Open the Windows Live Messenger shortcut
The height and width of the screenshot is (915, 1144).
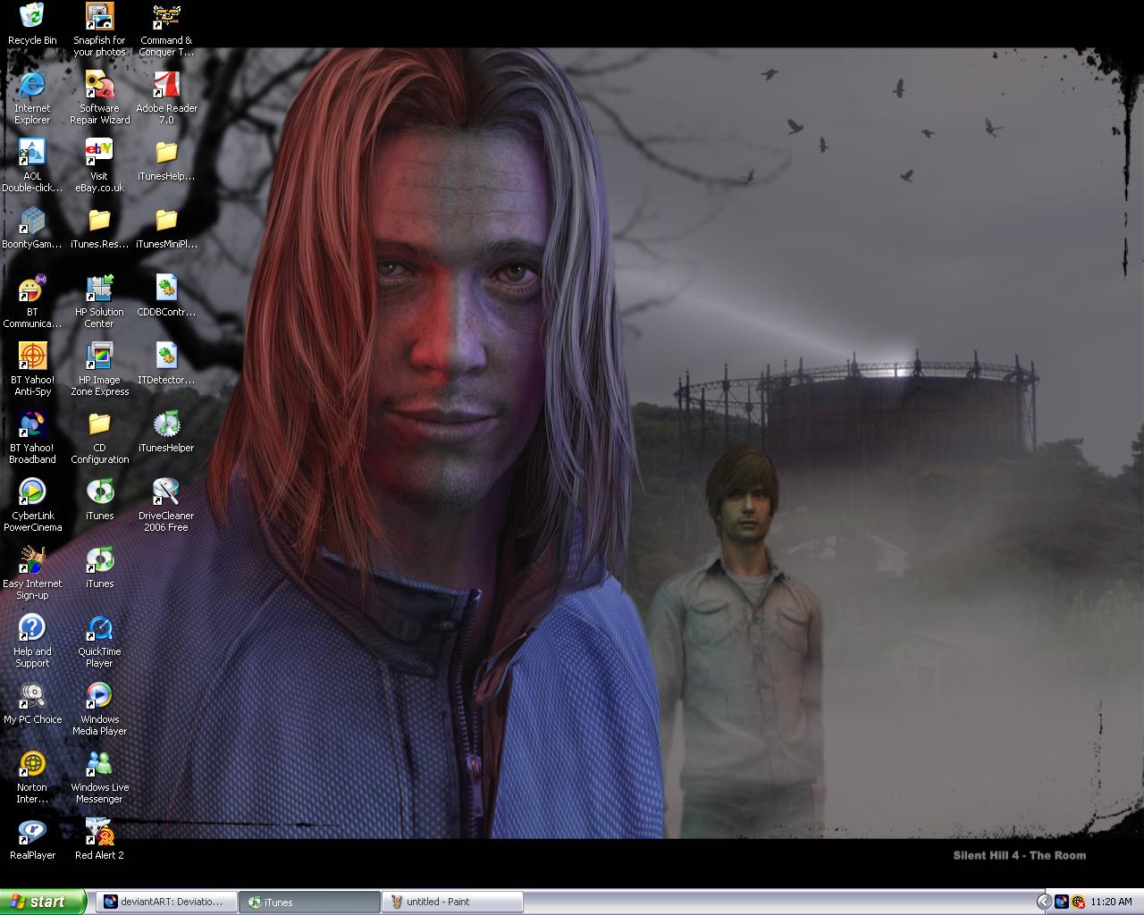point(99,776)
